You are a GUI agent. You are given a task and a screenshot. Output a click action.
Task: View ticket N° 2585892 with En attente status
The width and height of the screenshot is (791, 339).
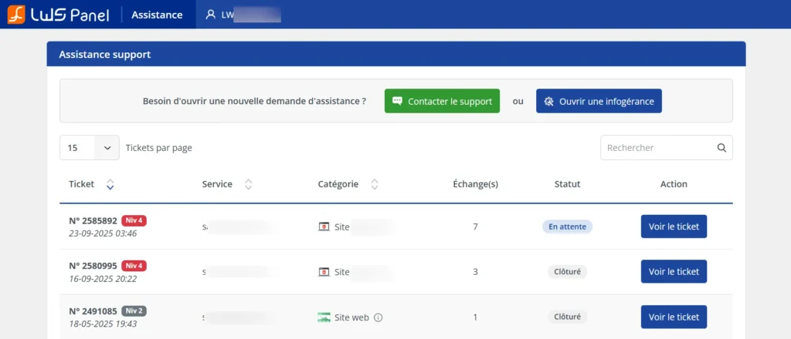[674, 227]
